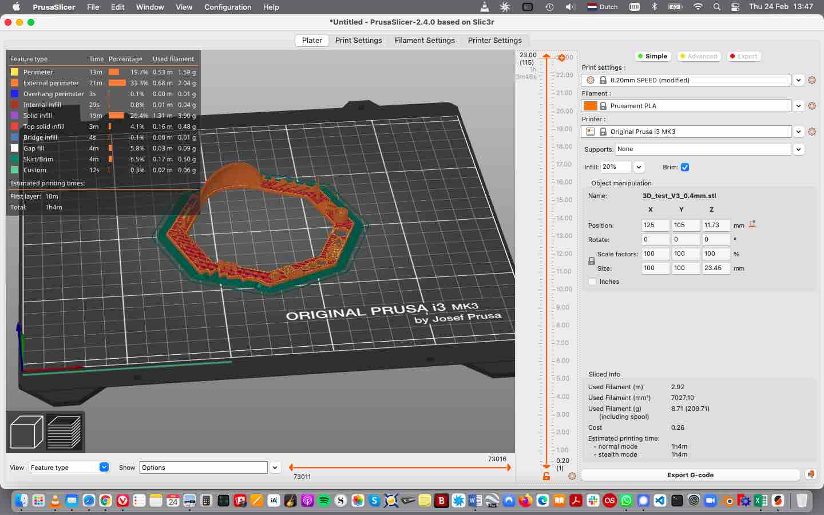Switch to the Plater tab
Screen dimensions: 824x515
point(312,40)
